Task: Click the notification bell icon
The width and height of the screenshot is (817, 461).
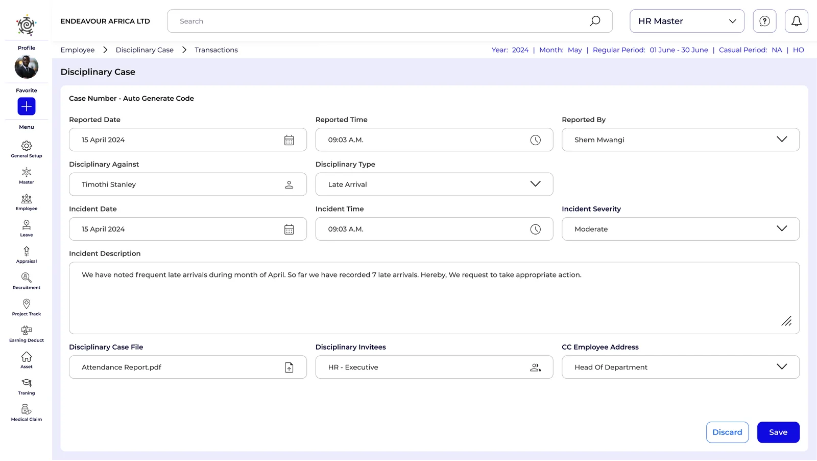Action: coord(796,21)
